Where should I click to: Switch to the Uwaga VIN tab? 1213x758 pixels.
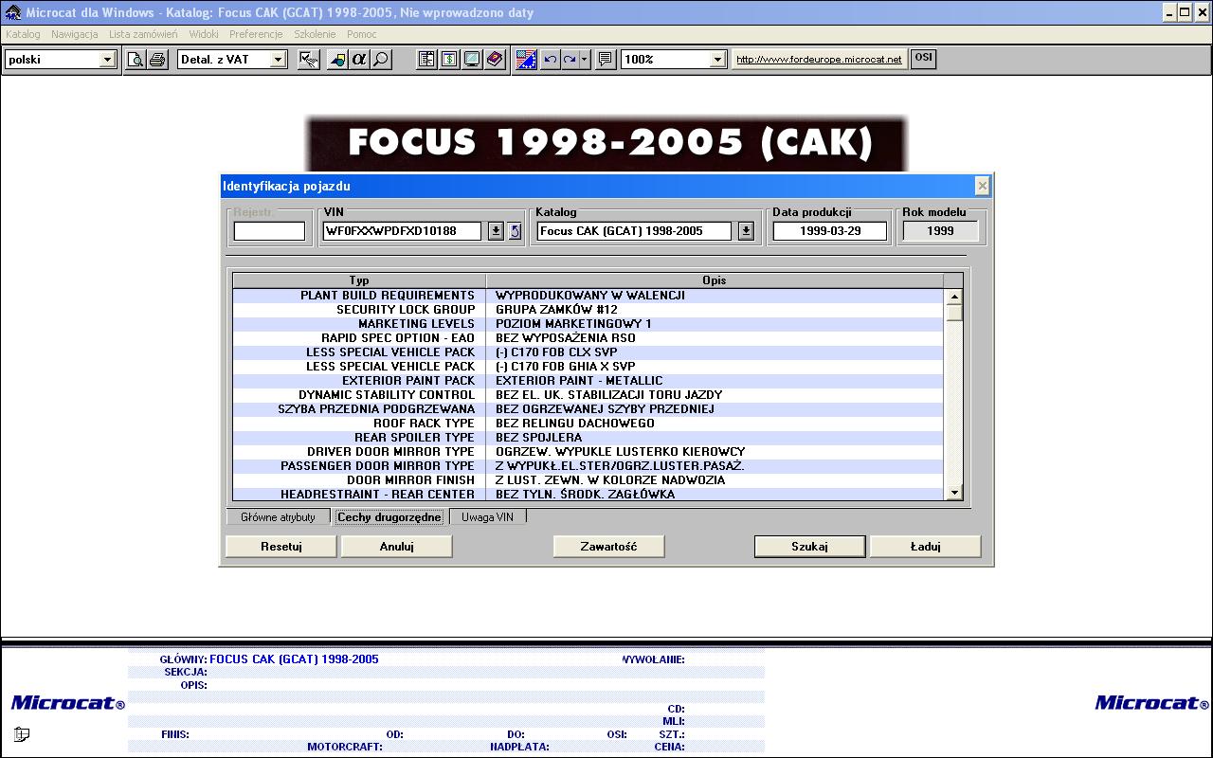coord(487,517)
